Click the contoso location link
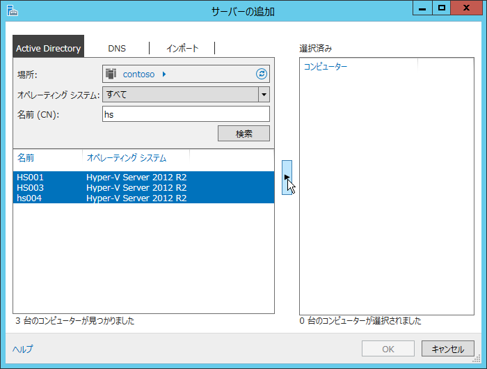This screenshot has height=369, width=487. (138, 74)
